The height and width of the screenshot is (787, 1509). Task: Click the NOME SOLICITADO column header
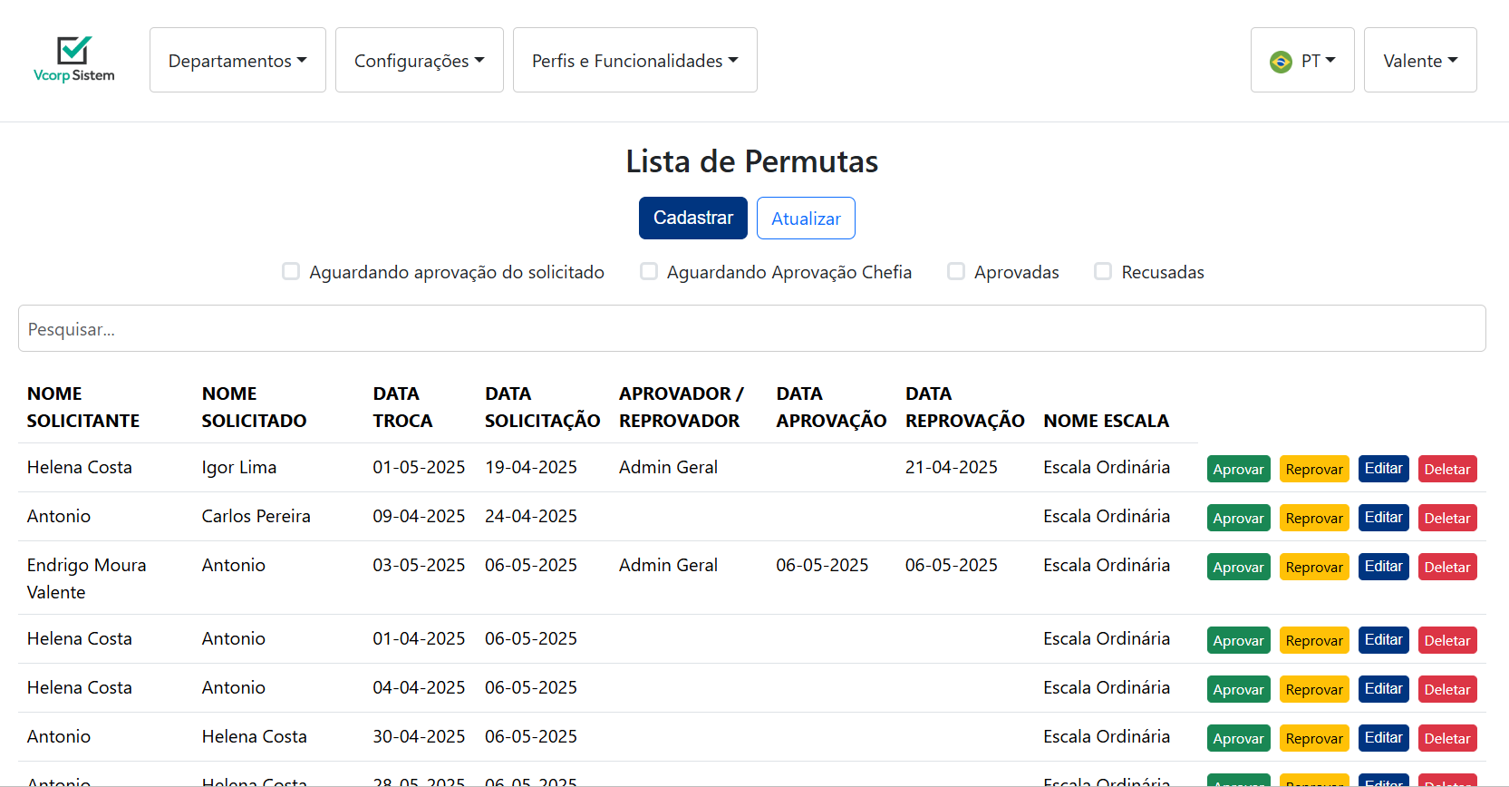[254, 407]
